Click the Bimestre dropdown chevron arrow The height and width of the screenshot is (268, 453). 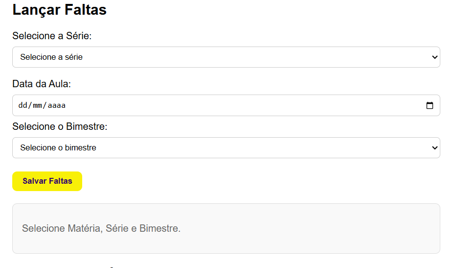[x=435, y=148]
